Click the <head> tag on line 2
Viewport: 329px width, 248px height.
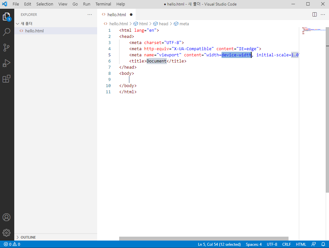click(127, 37)
